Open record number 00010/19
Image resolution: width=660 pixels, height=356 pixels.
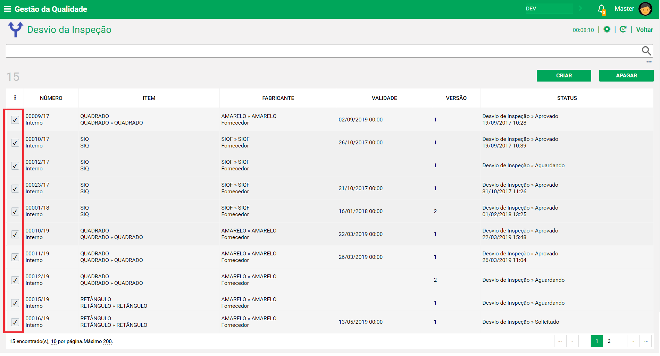37,231
